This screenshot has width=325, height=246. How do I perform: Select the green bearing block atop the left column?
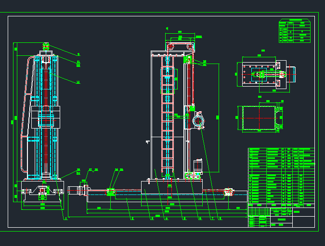coord(46,46)
